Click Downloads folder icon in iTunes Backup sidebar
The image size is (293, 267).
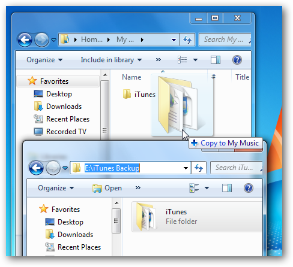click(x=50, y=234)
